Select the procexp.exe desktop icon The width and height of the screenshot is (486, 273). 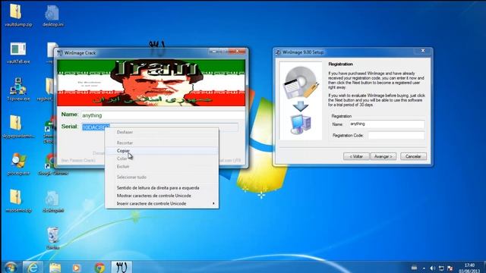(18, 164)
